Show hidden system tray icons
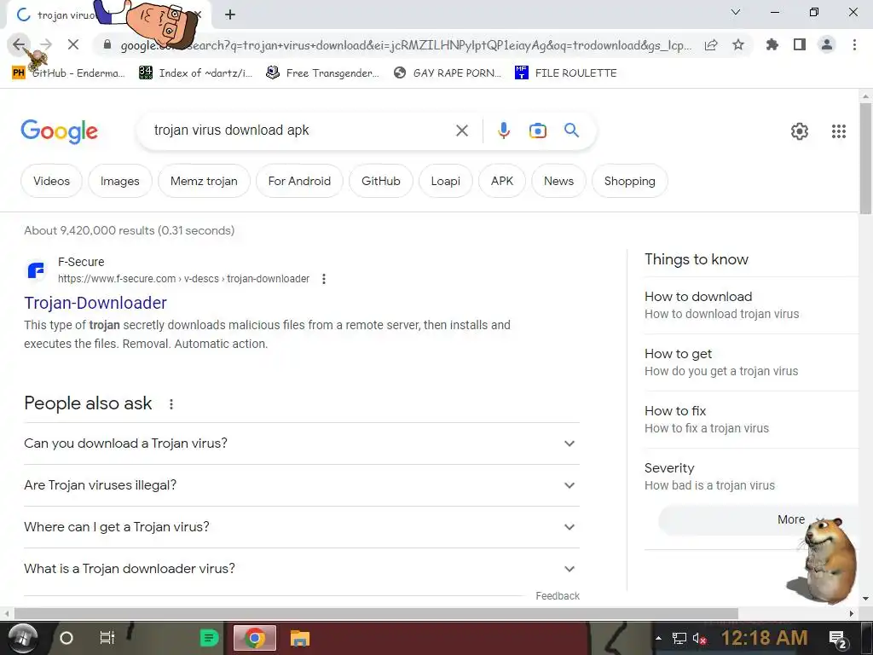This screenshot has height=655, width=873. [659, 638]
